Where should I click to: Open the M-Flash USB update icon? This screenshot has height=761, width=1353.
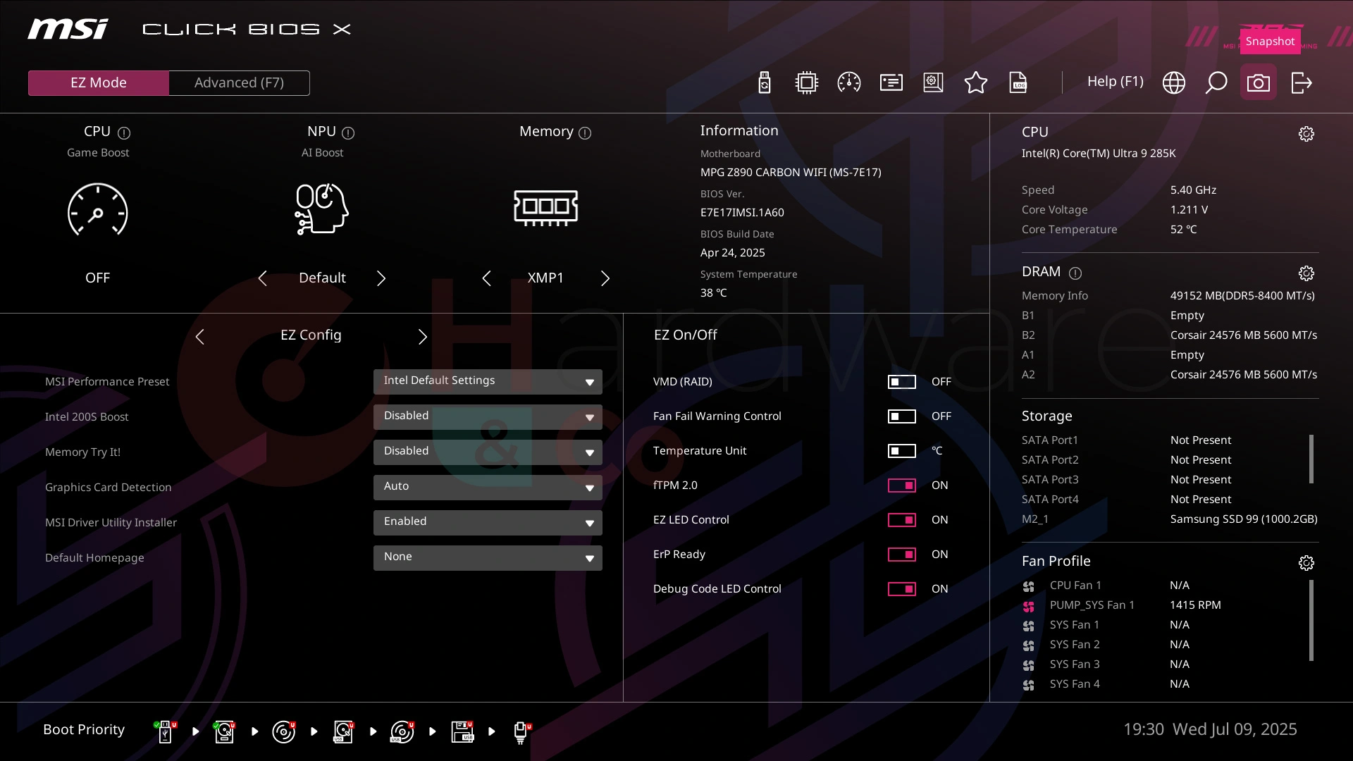click(x=765, y=82)
